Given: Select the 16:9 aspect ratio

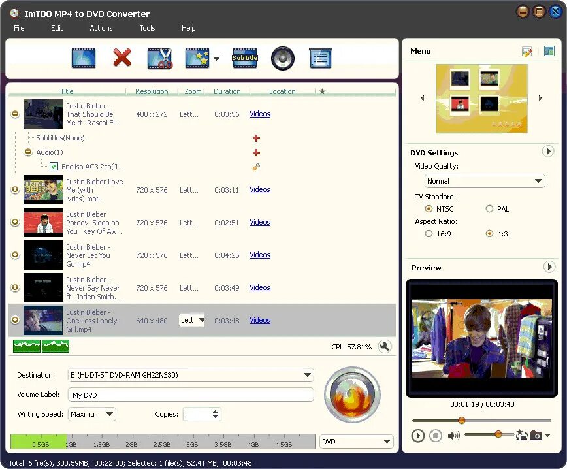Looking at the screenshot, I should (x=429, y=234).
